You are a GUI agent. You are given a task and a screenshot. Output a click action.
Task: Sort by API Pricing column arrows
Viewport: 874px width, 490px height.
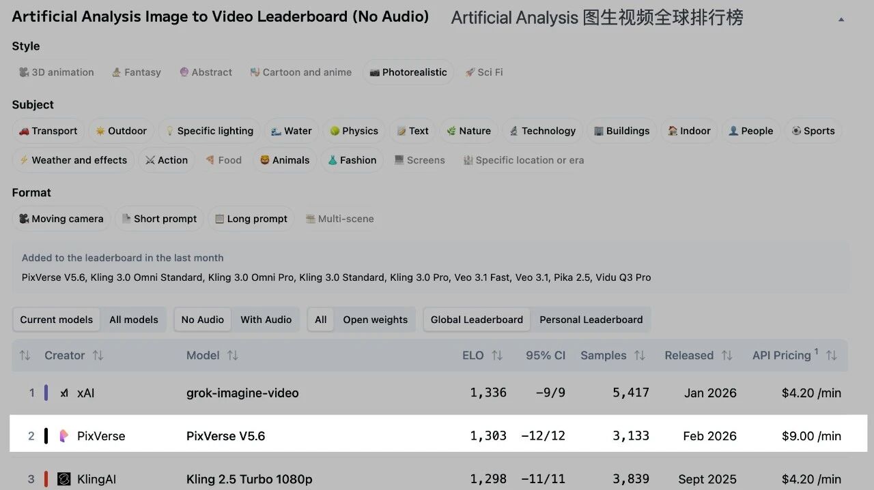pos(832,356)
